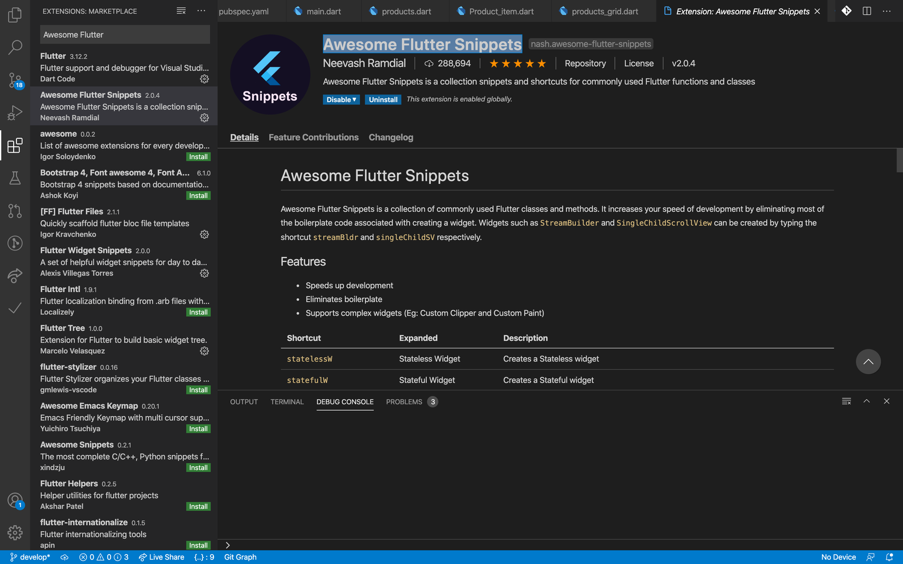Screen dimensions: 903x564
Task: Split the editor to the right
Action: [x=867, y=11]
